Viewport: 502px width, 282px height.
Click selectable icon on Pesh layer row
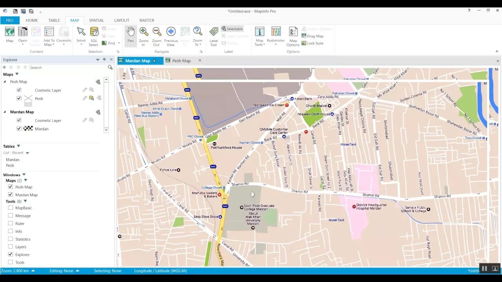click(x=91, y=98)
